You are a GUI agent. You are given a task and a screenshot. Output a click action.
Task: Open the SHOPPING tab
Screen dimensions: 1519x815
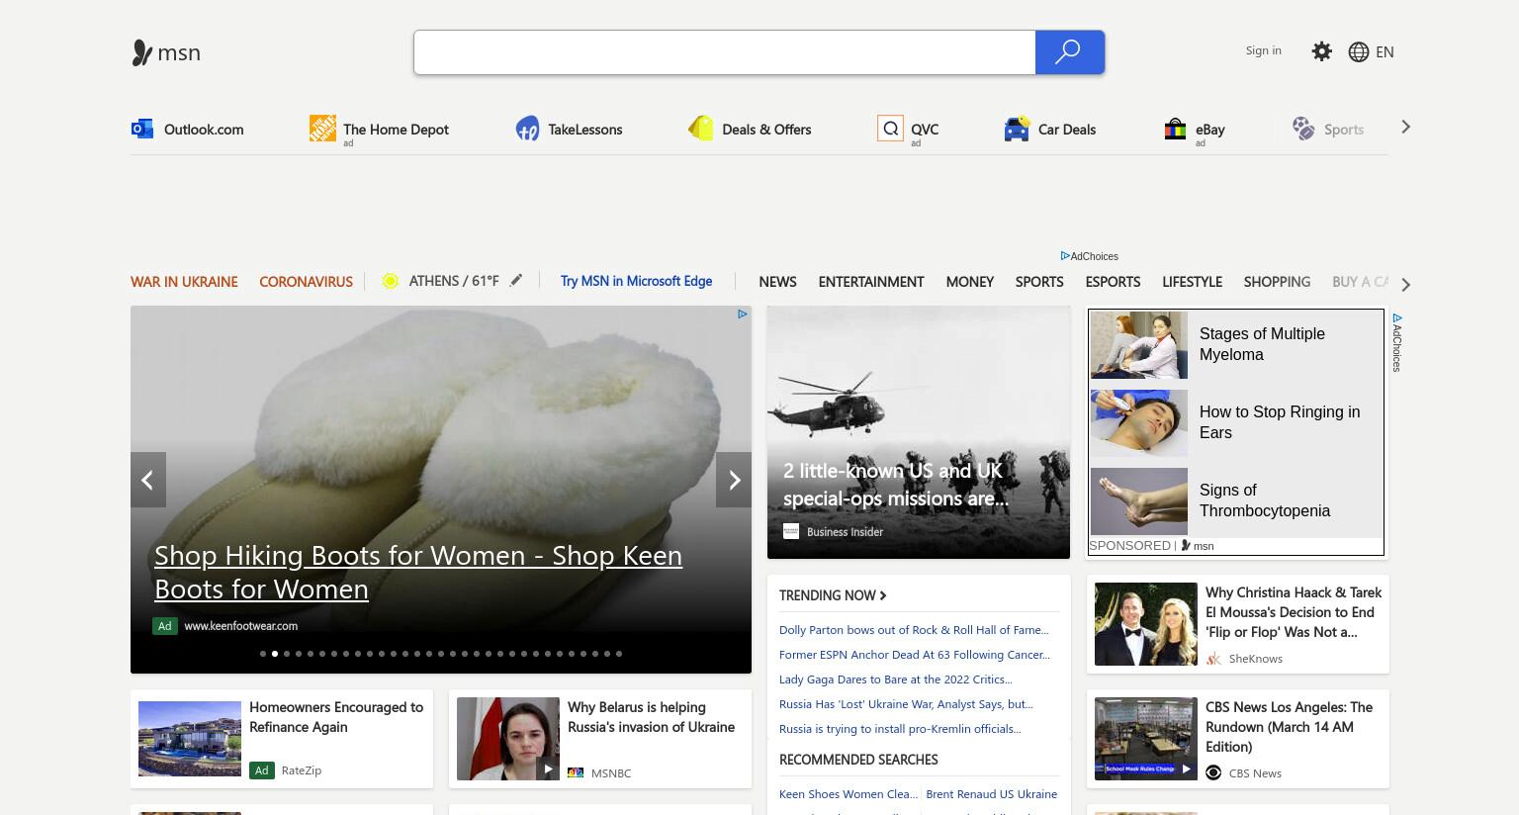(1277, 282)
